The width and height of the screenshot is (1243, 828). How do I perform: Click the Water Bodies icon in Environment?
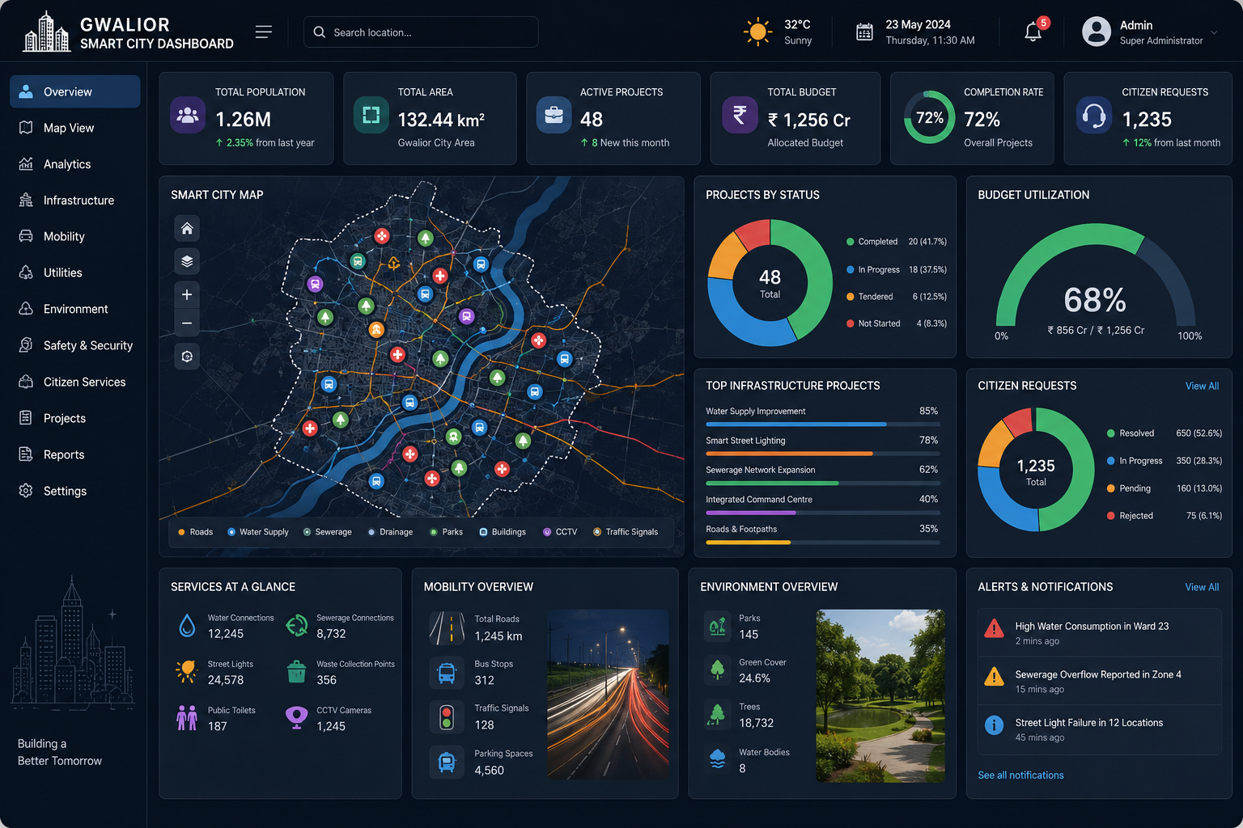(718, 759)
